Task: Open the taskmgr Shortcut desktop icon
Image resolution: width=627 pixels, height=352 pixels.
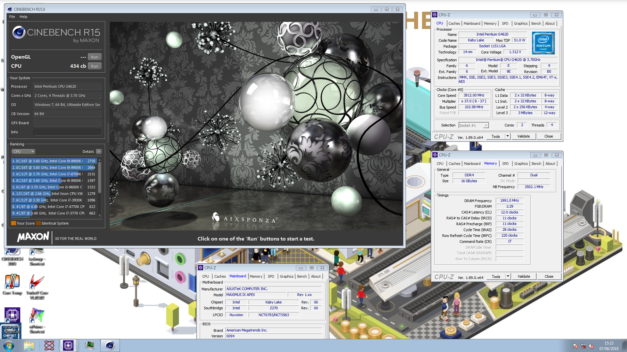Action: [x=37, y=257]
